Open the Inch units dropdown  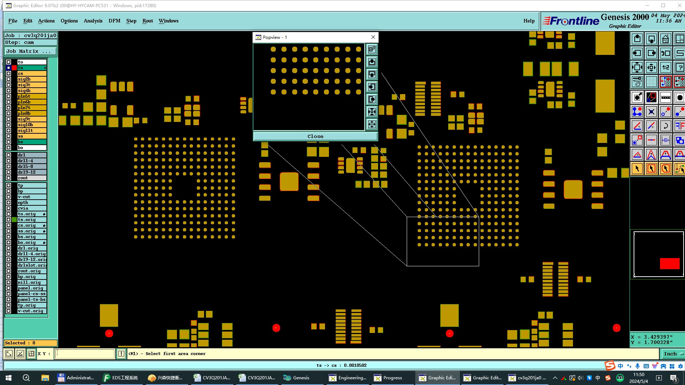[x=673, y=354]
